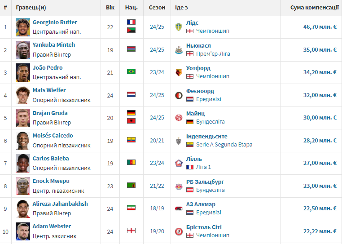Click the AZ Alkmaar crest icon

coord(179,209)
